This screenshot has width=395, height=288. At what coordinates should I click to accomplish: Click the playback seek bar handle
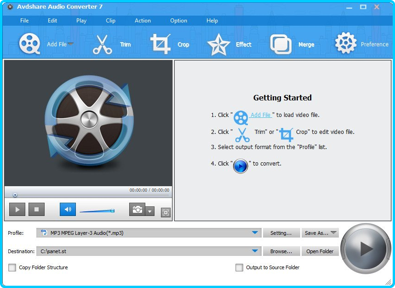click(x=15, y=195)
